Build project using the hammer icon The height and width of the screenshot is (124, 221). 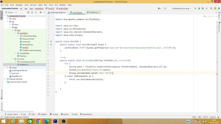[x=165, y=8]
